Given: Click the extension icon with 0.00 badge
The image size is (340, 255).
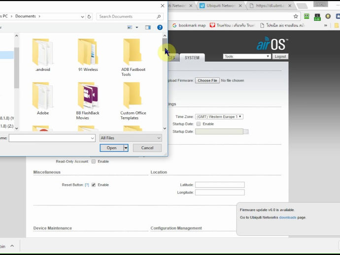Looking at the screenshot, I should tap(317, 17).
